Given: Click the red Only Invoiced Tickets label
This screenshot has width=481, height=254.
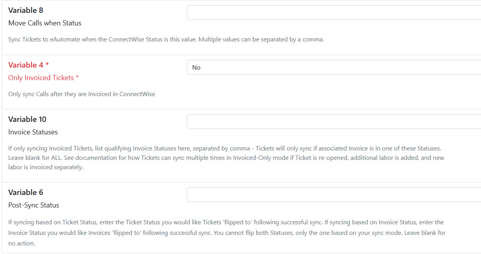Looking at the screenshot, I should click(41, 78).
